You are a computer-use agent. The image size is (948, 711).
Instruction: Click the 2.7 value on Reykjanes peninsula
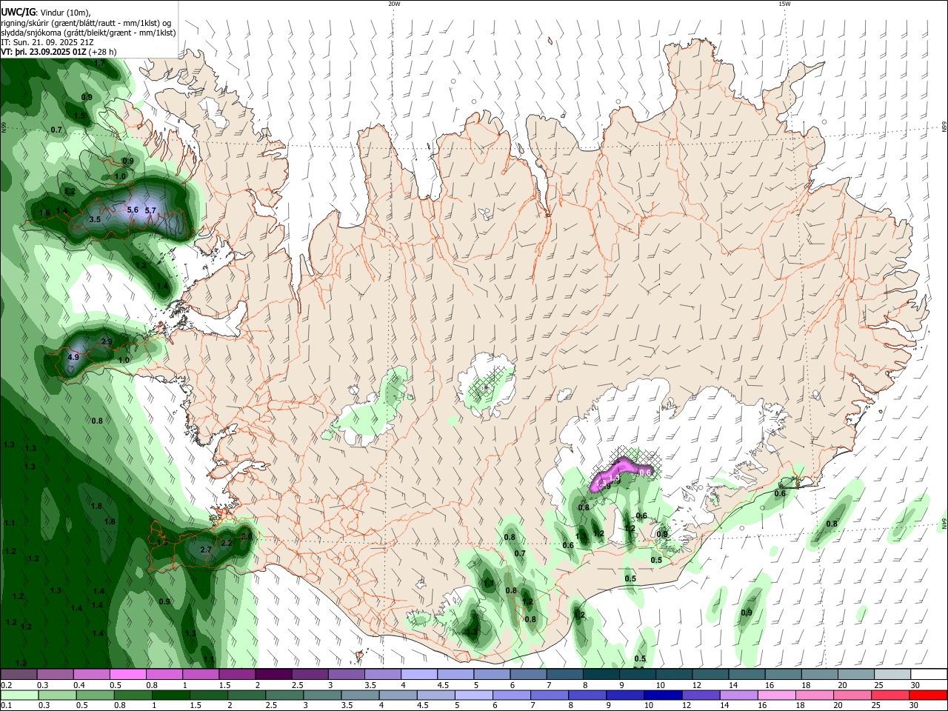click(x=207, y=550)
